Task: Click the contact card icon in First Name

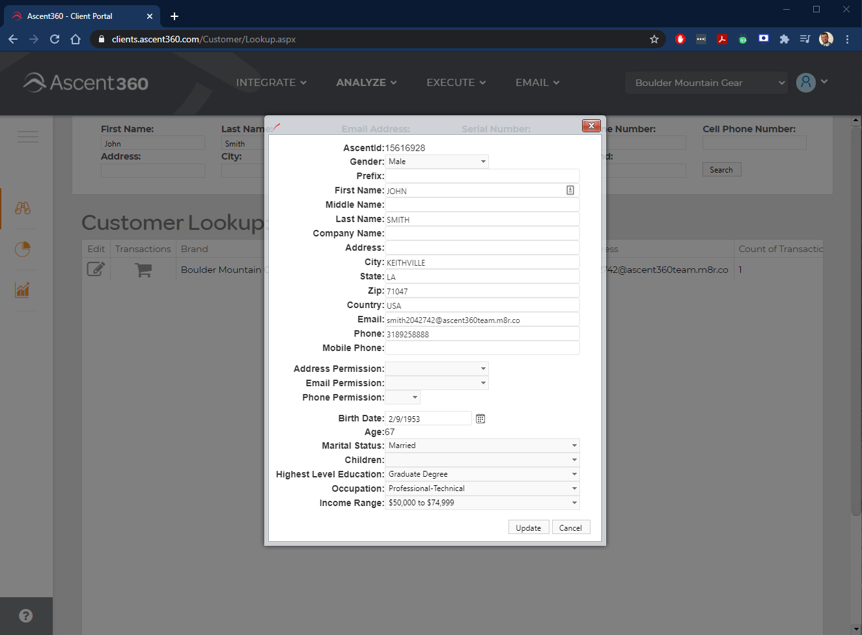Action: 570,190
